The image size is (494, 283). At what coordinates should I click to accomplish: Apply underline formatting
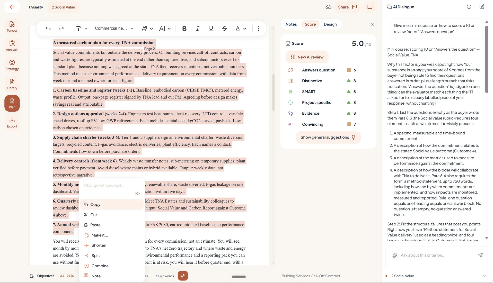click(211, 29)
